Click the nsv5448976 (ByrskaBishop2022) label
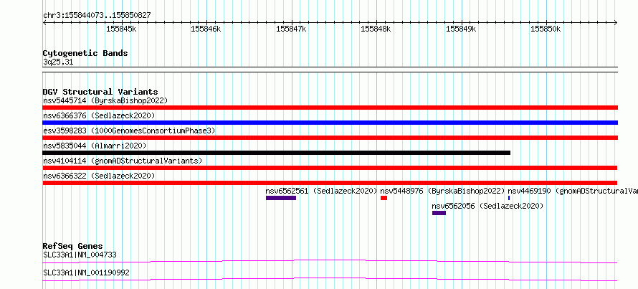The width and height of the screenshot is (638, 289). tap(442, 191)
